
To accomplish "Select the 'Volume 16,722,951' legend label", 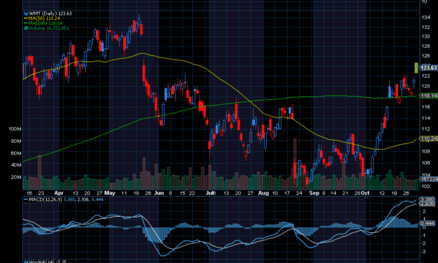I will tap(49, 28).
